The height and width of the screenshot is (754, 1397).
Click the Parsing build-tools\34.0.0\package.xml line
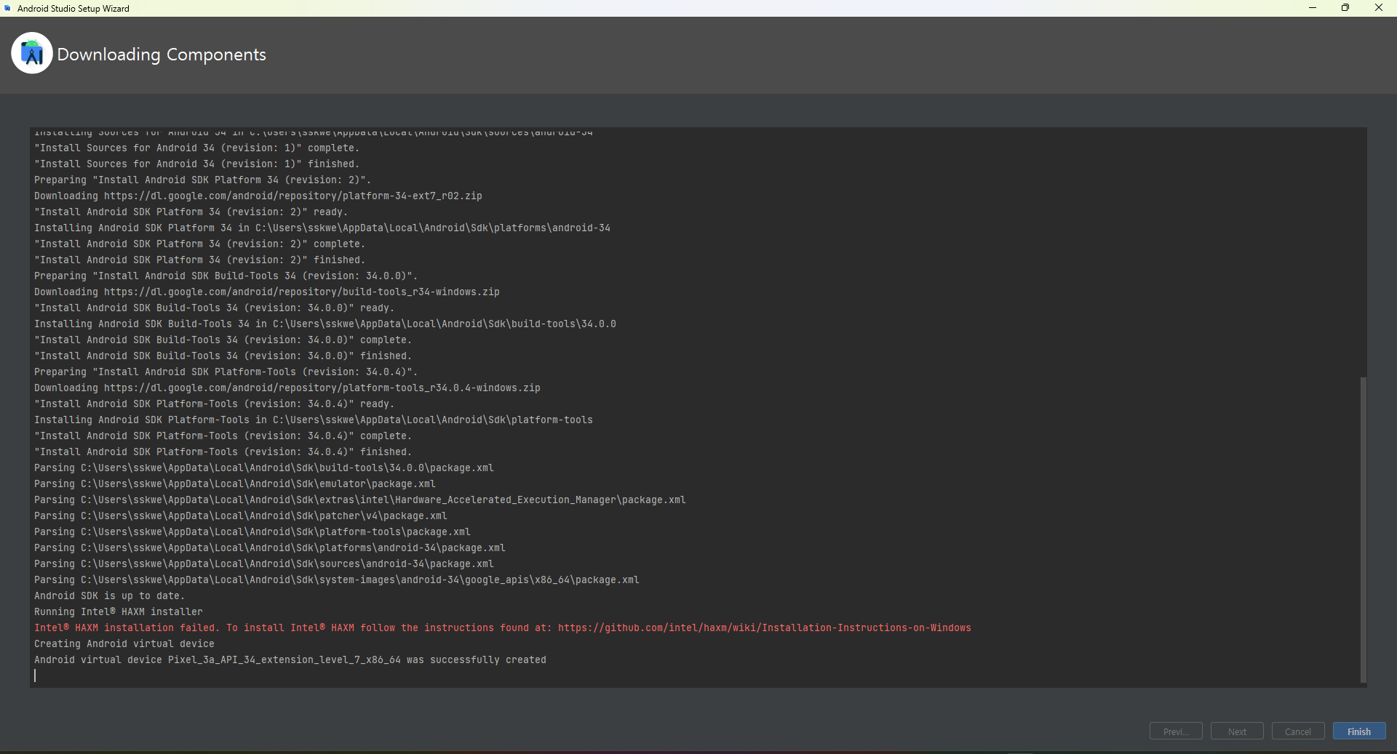tap(264, 468)
